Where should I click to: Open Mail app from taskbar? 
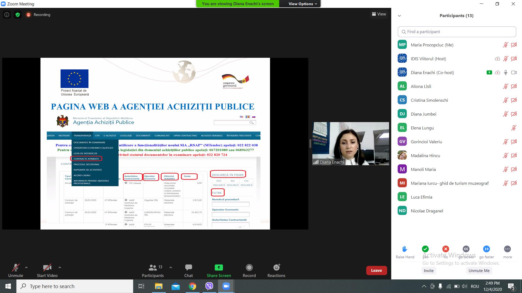pos(175,286)
